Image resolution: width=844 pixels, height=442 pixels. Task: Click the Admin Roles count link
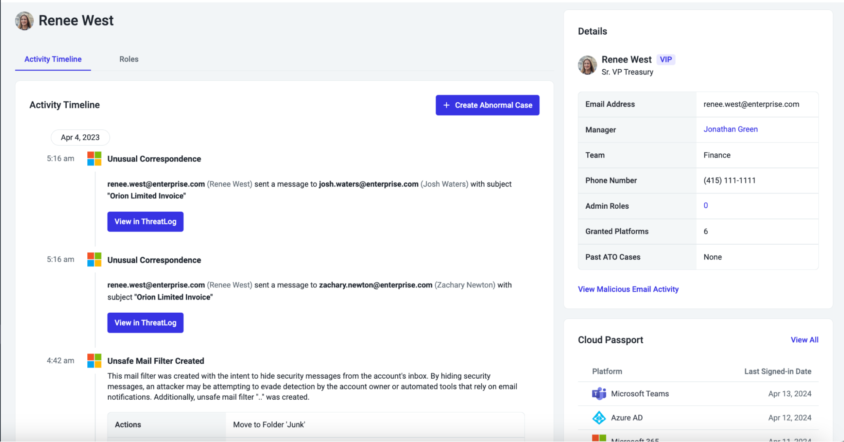click(706, 206)
